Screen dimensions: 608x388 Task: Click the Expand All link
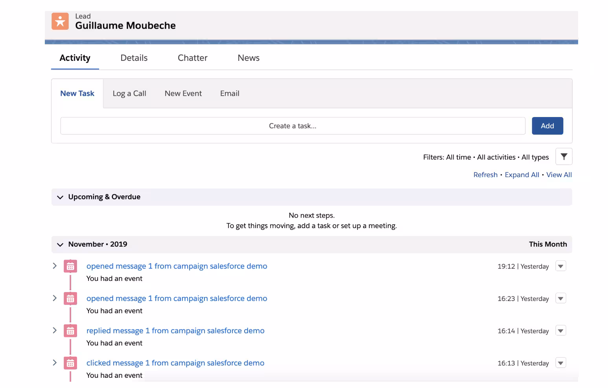click(x=521, y=175)
